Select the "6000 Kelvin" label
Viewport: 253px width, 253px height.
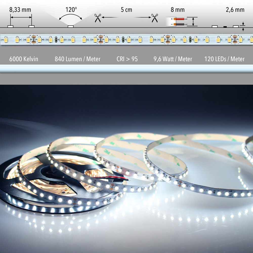24,59
